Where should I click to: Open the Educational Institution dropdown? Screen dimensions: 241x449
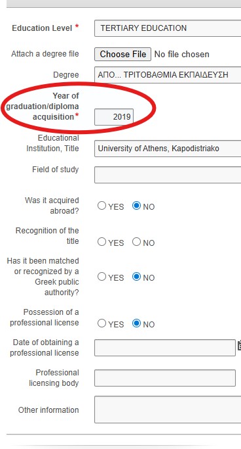(x=168, y=149)
